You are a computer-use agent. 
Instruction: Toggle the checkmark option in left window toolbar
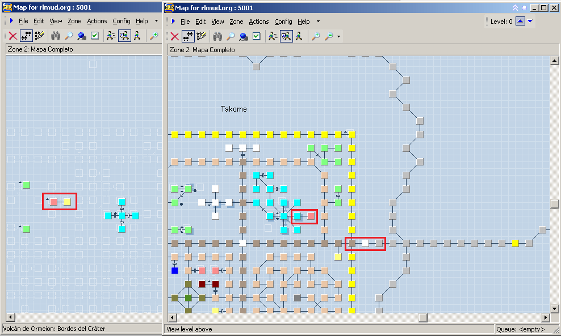pyautogui.click(x=94, y=36)
